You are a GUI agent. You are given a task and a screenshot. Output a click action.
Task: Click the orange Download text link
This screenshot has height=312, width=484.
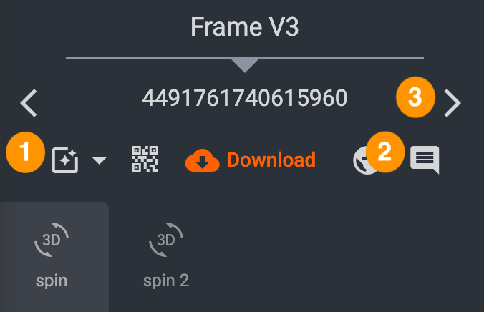tap(271, 160)
